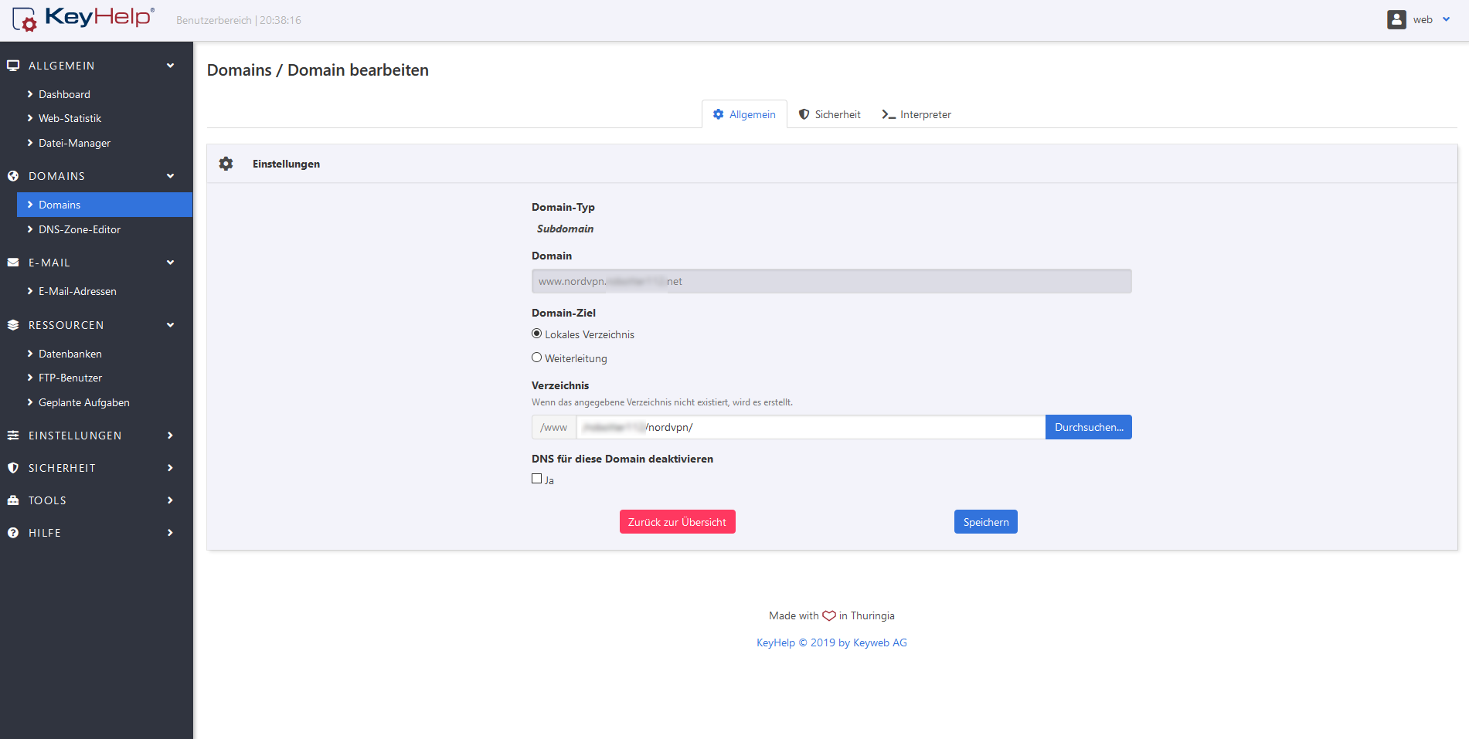This screenshot has height=739, width=1469.
Task: Click the Allgemein monitor icon in sidebar
Action: pos(13,66)
